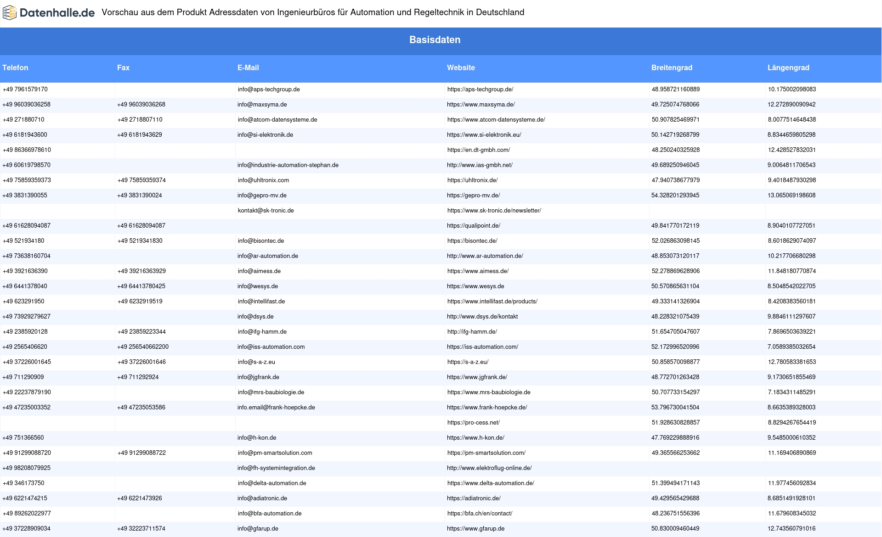Select the Basisdaten section header
Image resolution: width=882 pixels, height=537 pixels.
pyautogui.click(x=435, y=40)
